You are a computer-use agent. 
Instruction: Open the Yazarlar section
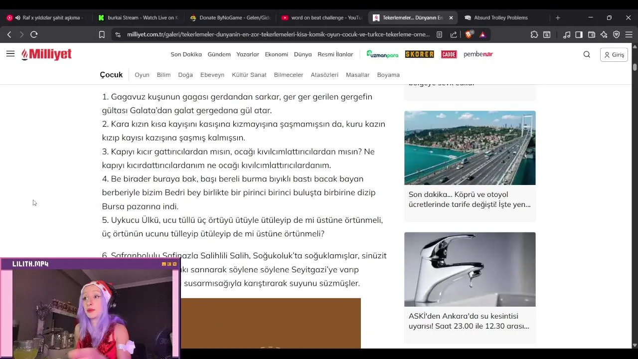point(248,54)
